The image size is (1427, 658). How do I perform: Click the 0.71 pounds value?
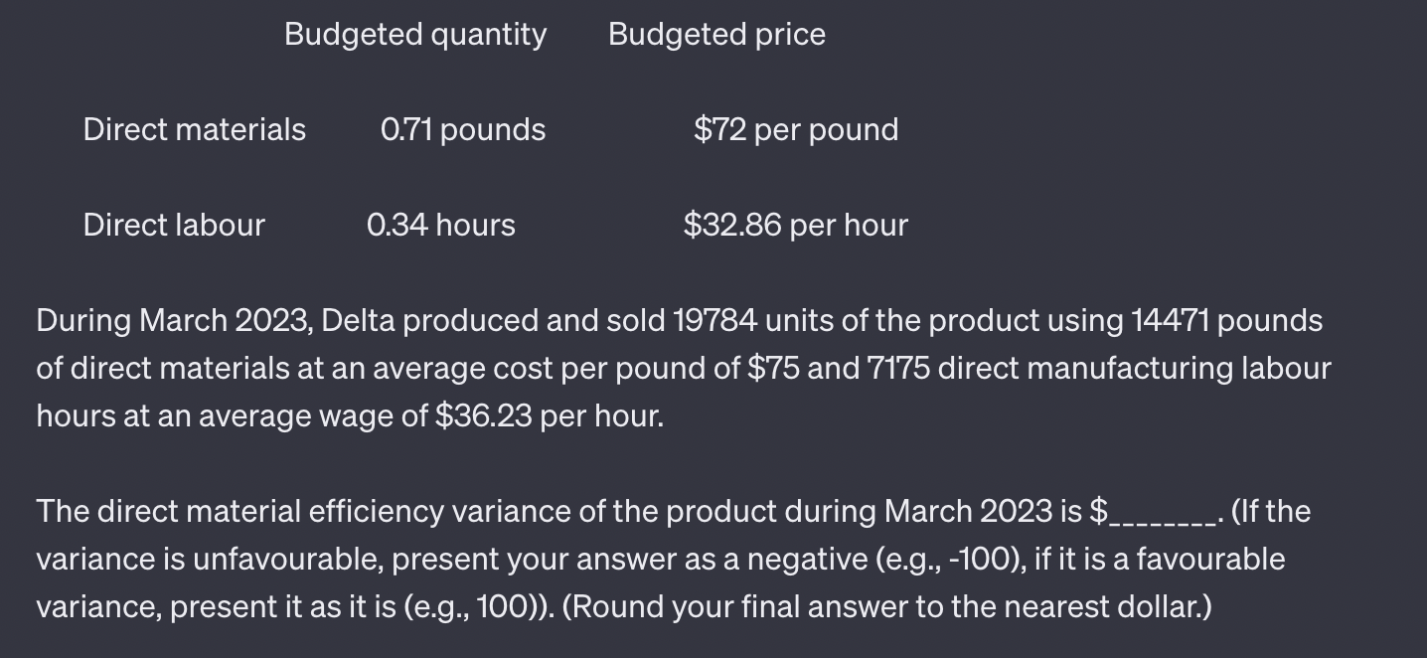pos(463,130)
